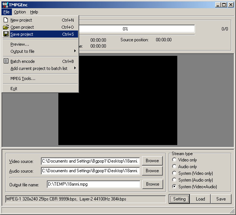
Task: Select Batch encode menu entry
Action: [x=41, y=61]
